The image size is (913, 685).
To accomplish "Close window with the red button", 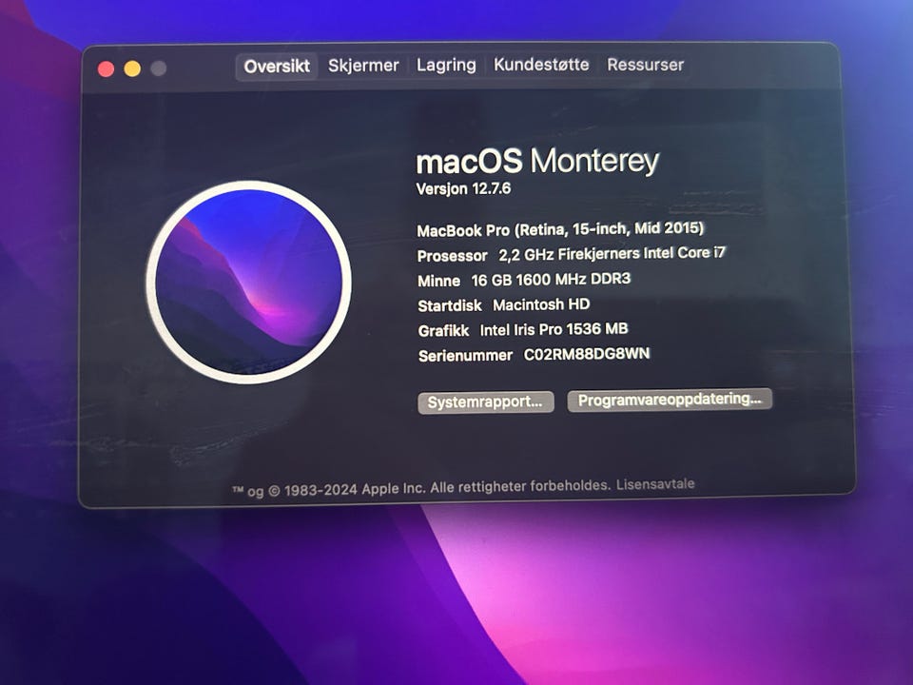I will 106,68.
